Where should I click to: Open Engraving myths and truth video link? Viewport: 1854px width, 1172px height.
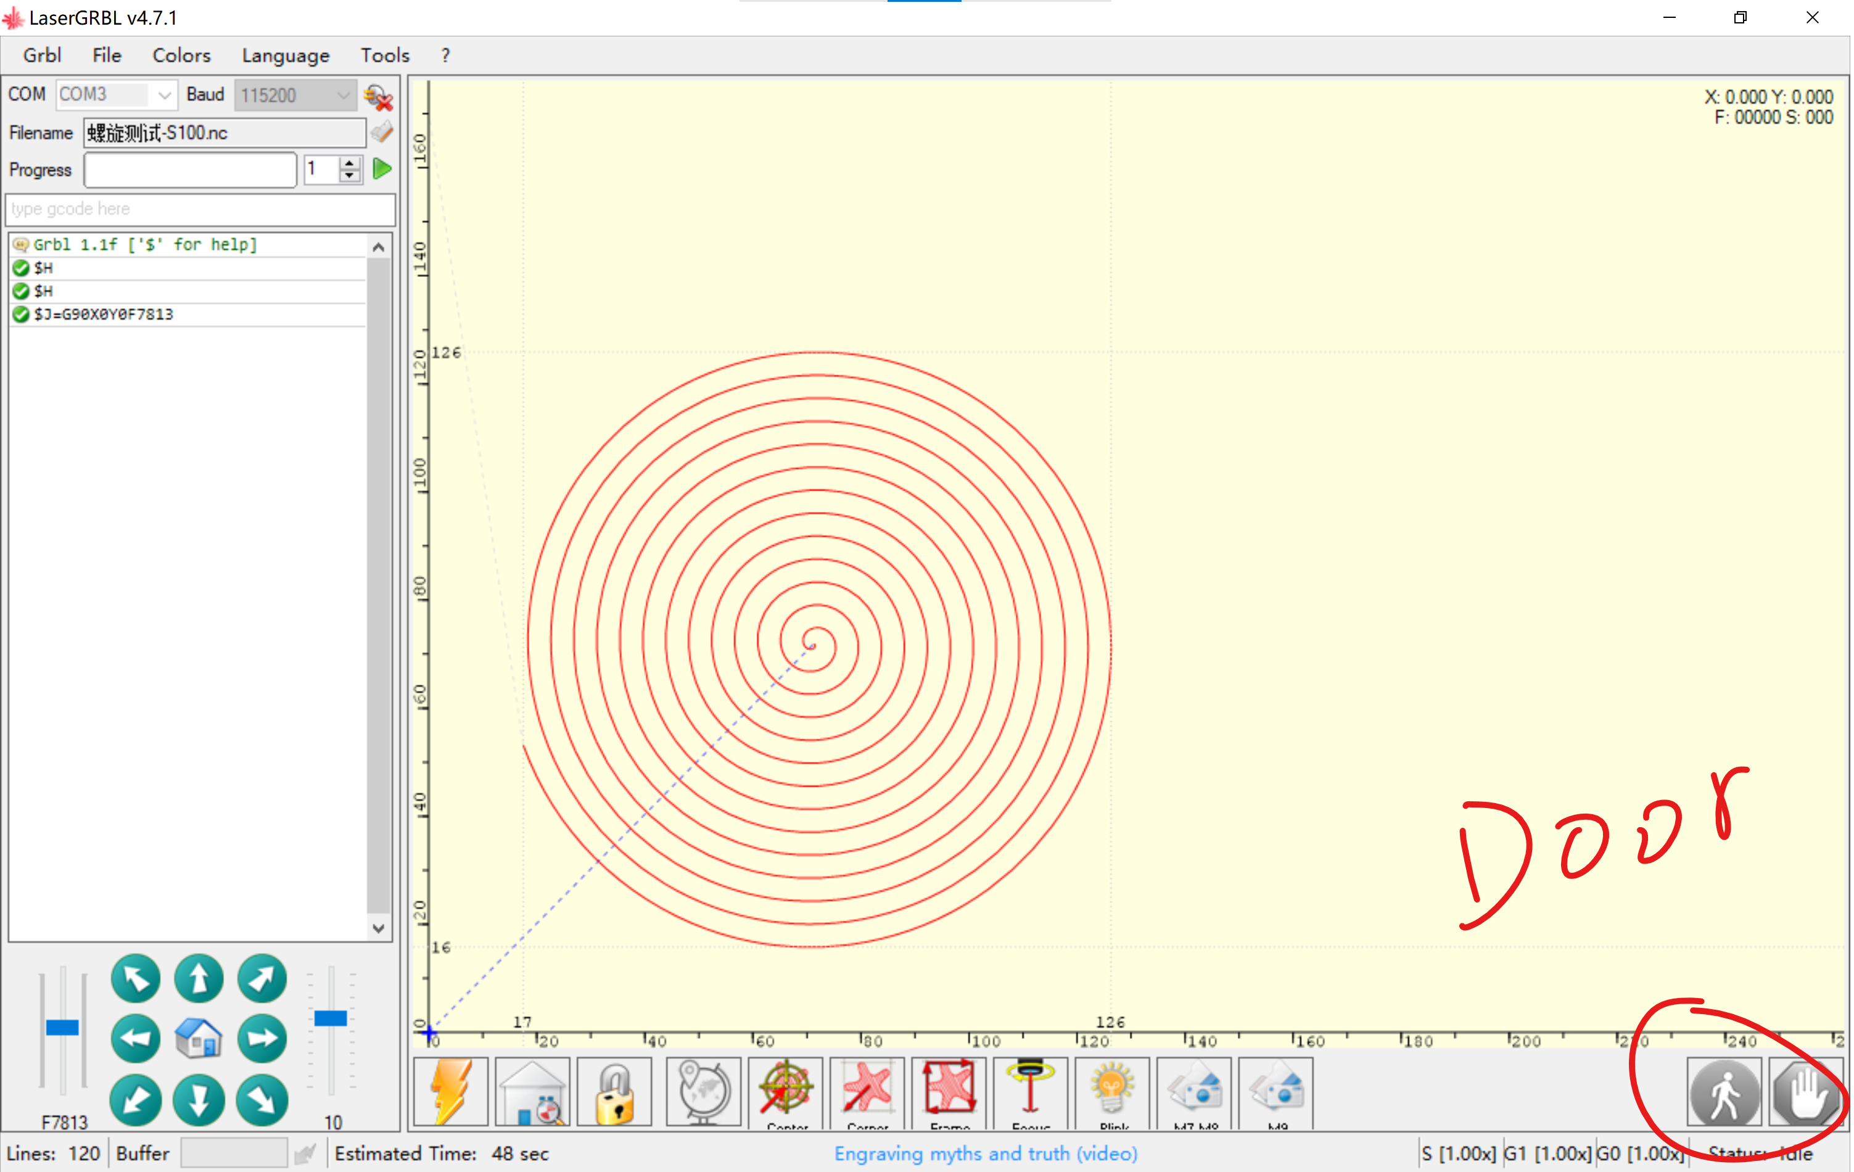click(985, 1153)
